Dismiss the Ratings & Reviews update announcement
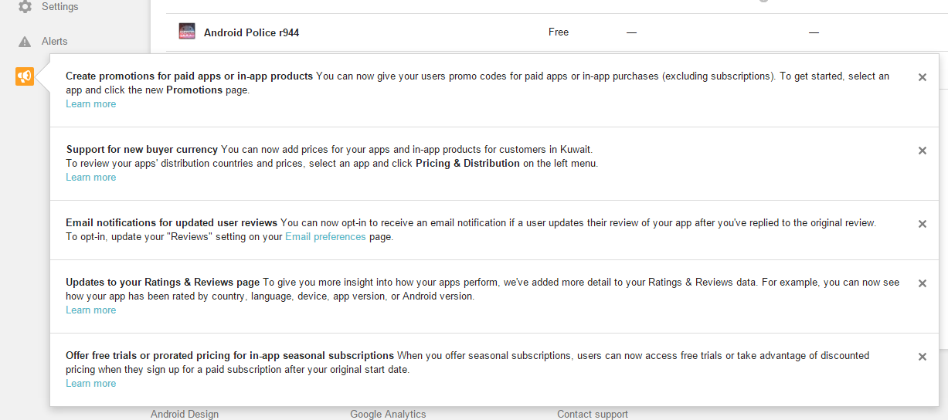Screen dimensions: 948x420 [923, 283]
